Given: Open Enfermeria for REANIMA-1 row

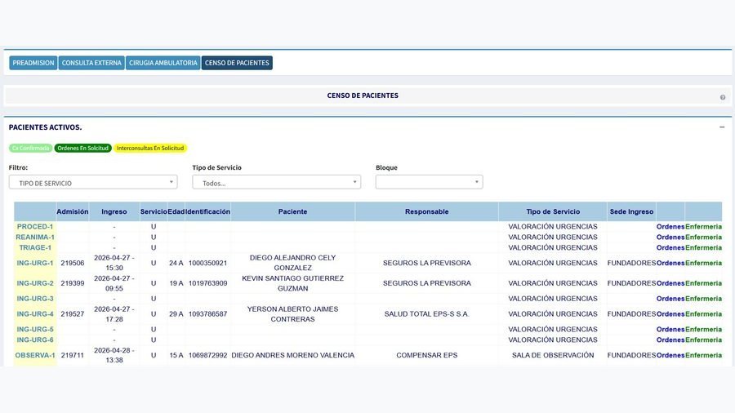Looking at the screenshot, I should (x=704, y=238).
